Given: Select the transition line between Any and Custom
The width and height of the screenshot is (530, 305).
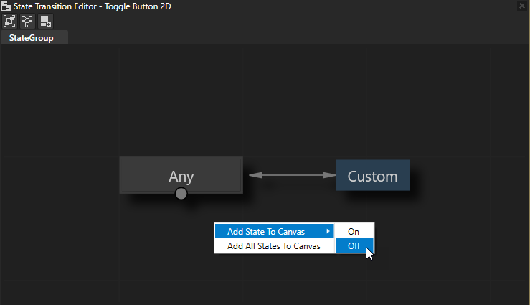Looking at the screenshot, I should (x=290, y=174).
